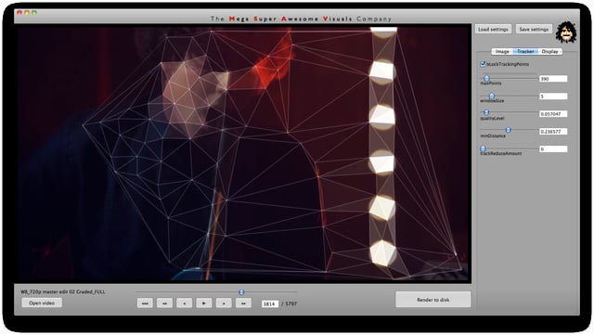The width and height of the screenshot is (594, 335).
Task: Click the red close window button
Action: [x=19, y=13]
